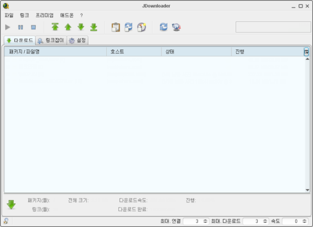Screen dimensions: 313x227
Task: Focus the 최대. 연결 value field
Action: pyautogui.click(x=193, y=221)
